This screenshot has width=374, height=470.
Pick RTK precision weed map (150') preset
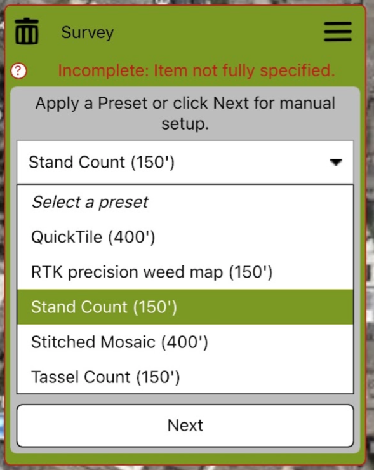(x=185, y=272)
